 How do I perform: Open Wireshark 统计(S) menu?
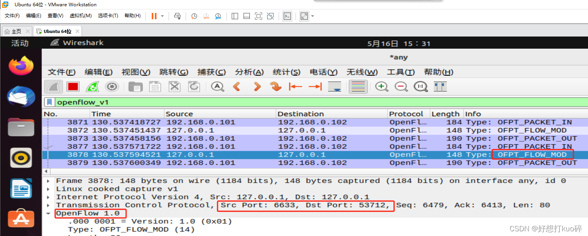287,72
